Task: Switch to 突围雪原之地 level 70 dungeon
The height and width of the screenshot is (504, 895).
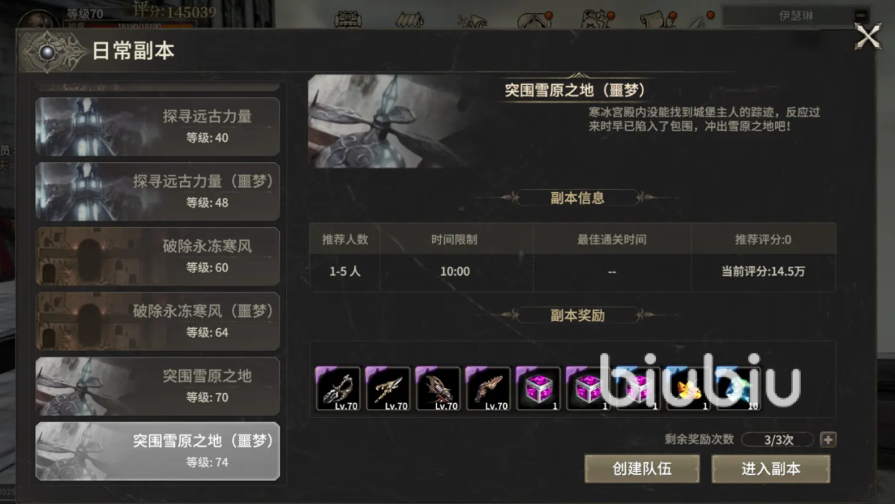Action: point(157,386)
